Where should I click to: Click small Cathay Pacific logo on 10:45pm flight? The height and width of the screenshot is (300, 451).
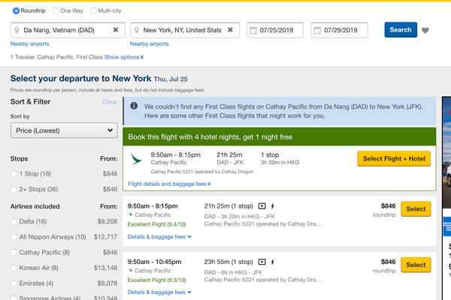click(x=130, y=270)
